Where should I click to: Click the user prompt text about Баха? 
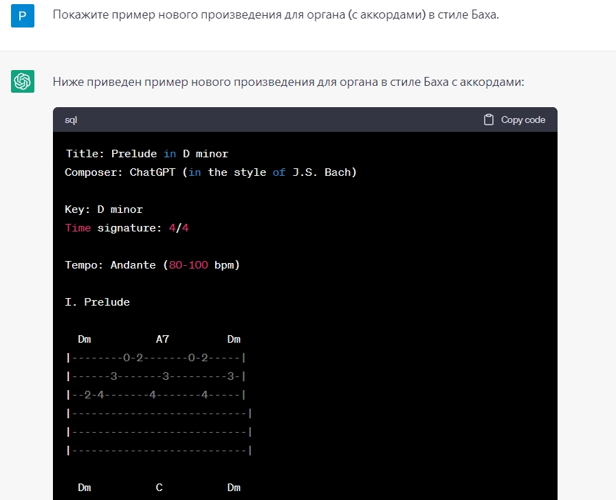point(276,15)
